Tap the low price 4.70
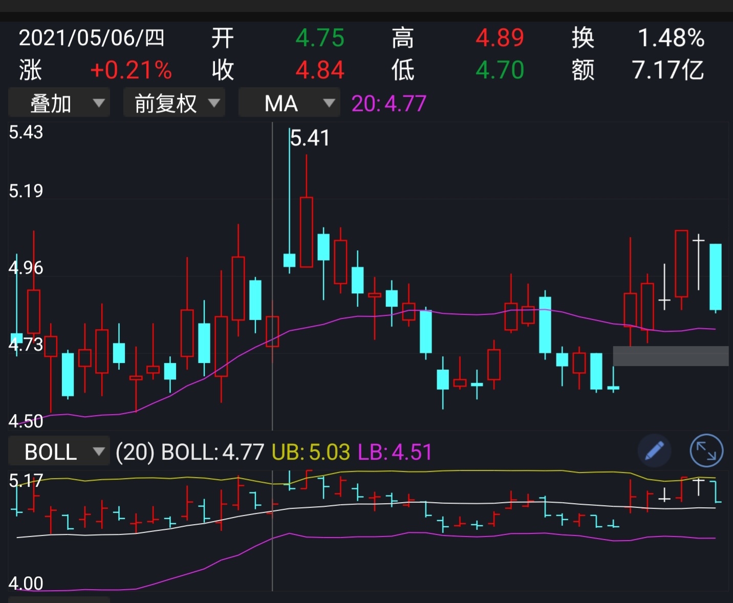This screenshot has width=733, height=603. 500,70
